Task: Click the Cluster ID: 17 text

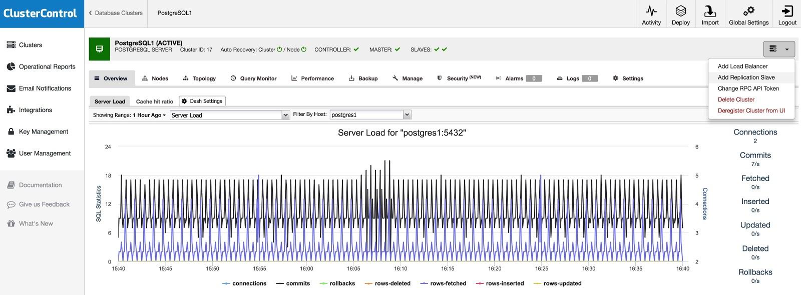Action: point(196,49)
